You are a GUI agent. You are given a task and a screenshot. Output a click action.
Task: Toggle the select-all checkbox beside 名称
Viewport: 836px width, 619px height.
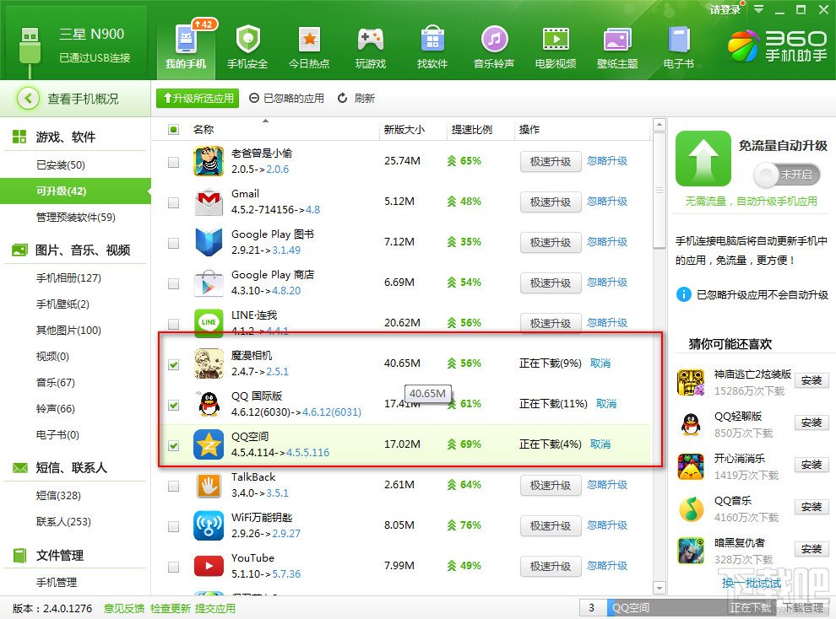(173, 129)
